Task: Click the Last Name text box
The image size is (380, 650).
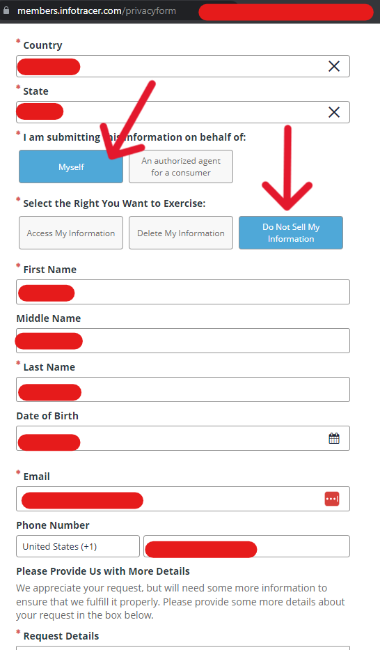Action: 183,389
